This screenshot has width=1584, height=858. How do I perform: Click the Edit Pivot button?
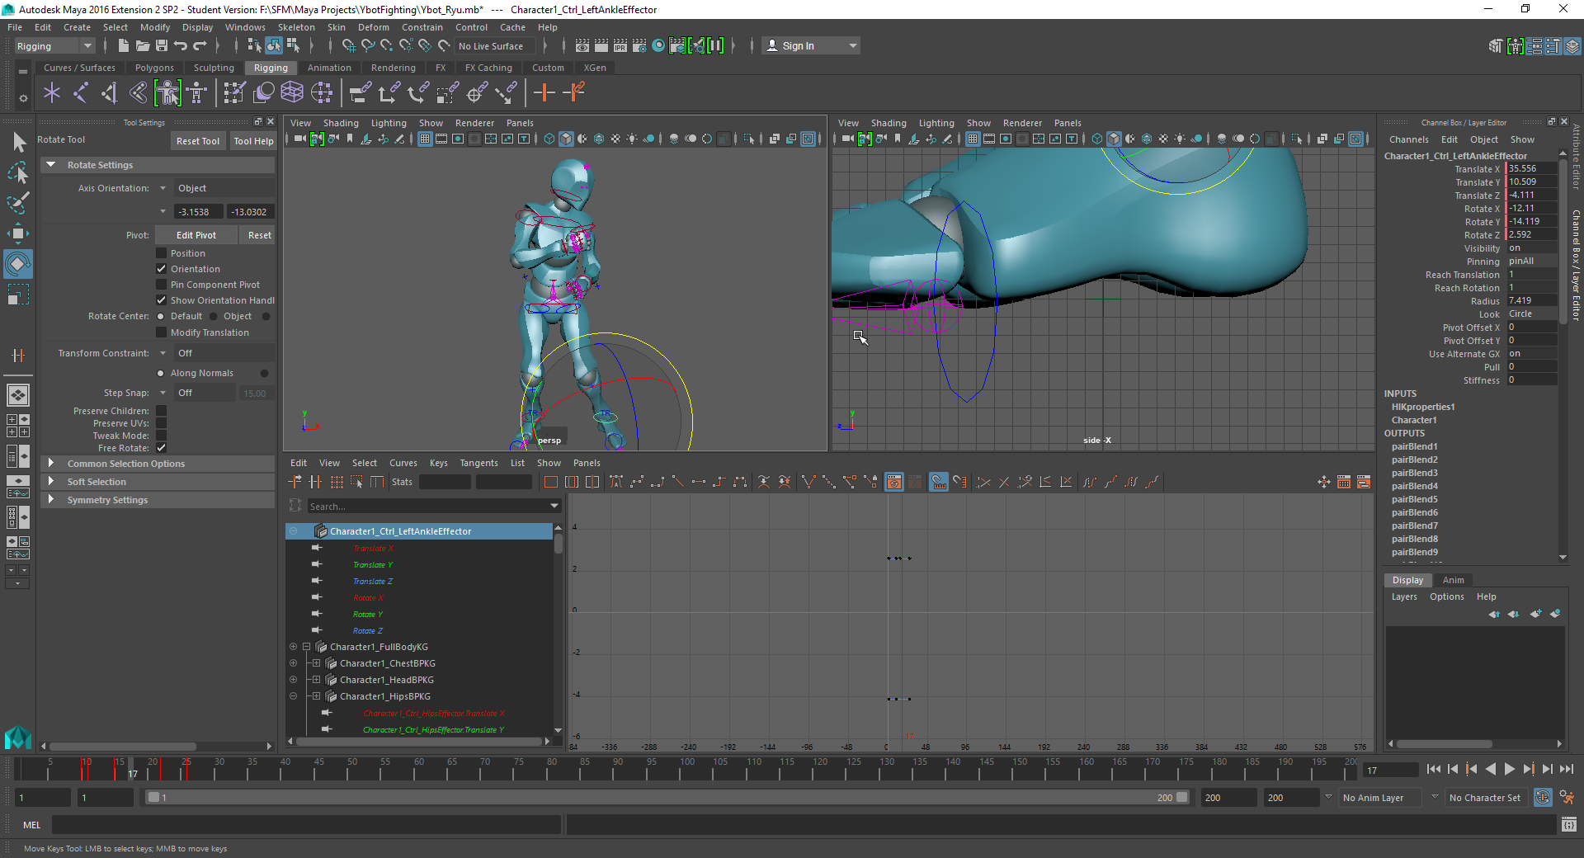(196, 235)
